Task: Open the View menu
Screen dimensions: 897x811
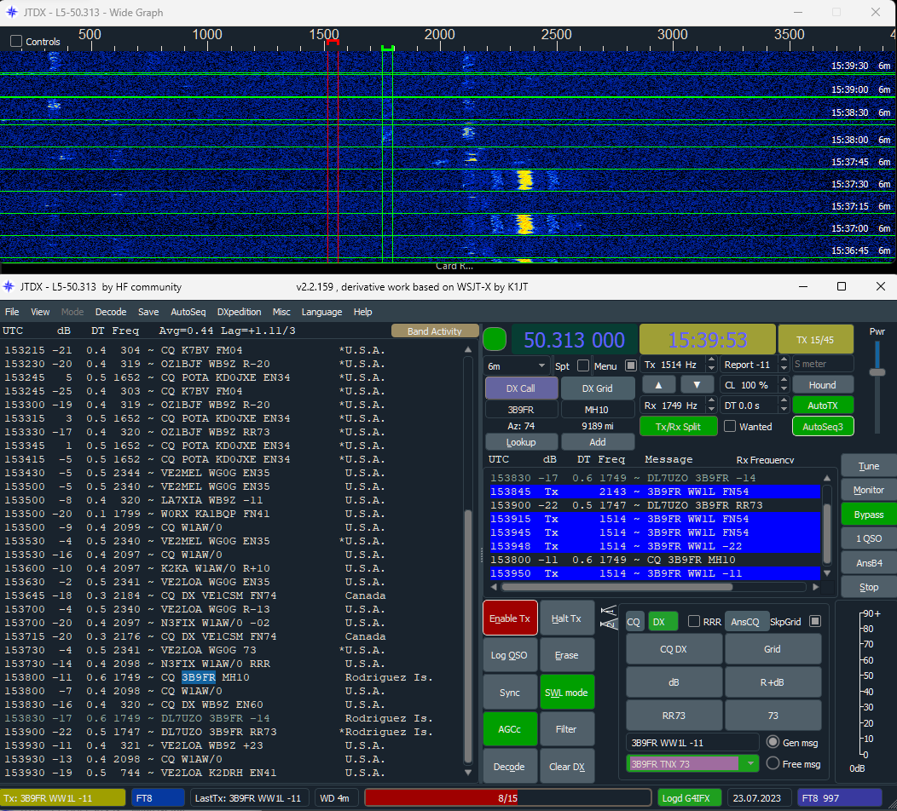Action: coord(40,312)
